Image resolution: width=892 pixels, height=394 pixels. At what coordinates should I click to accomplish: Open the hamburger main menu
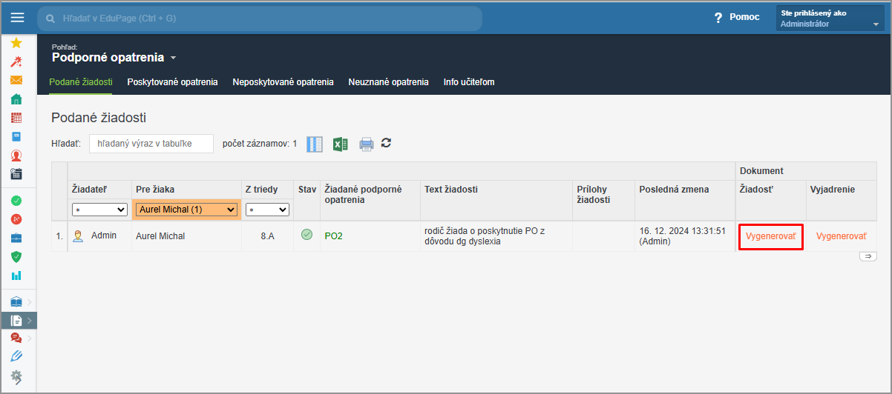(17, 18)
